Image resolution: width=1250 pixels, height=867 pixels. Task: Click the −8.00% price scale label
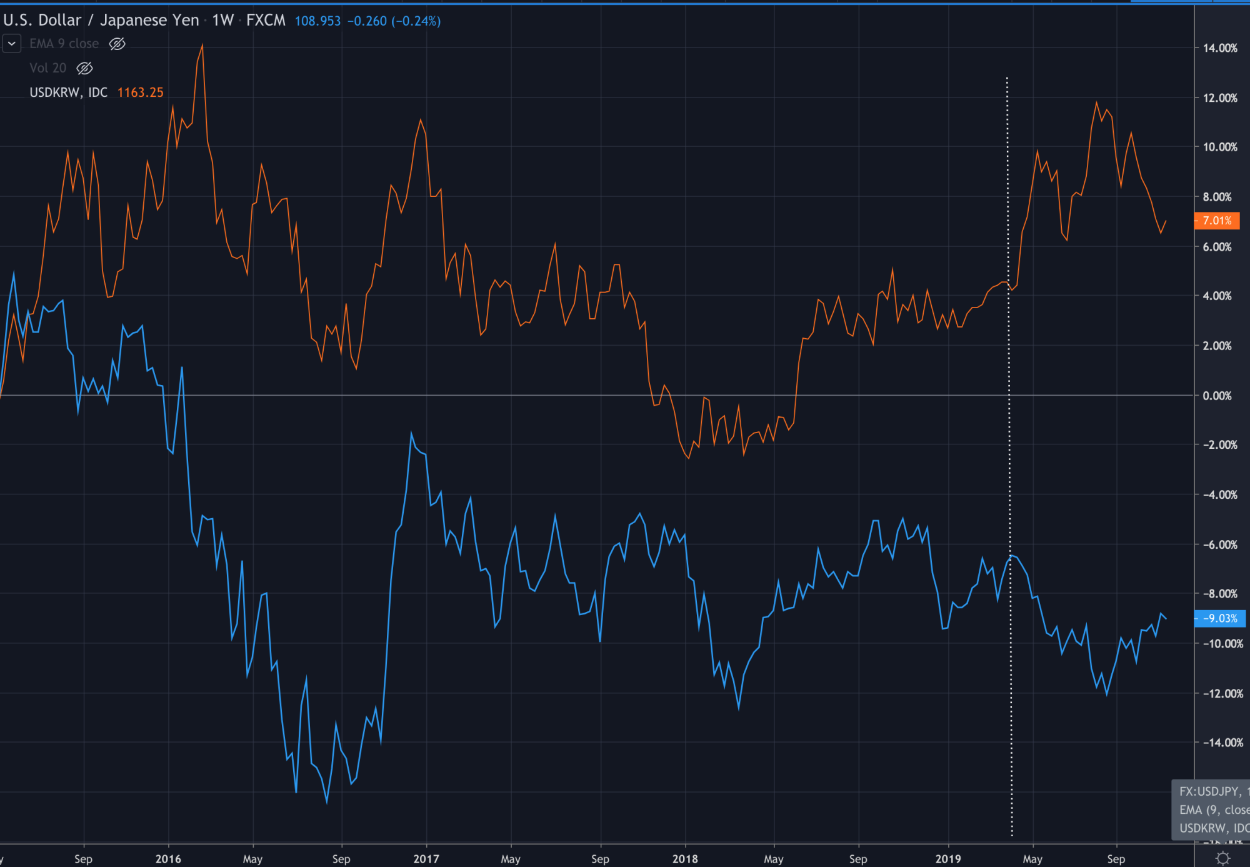1220,593
